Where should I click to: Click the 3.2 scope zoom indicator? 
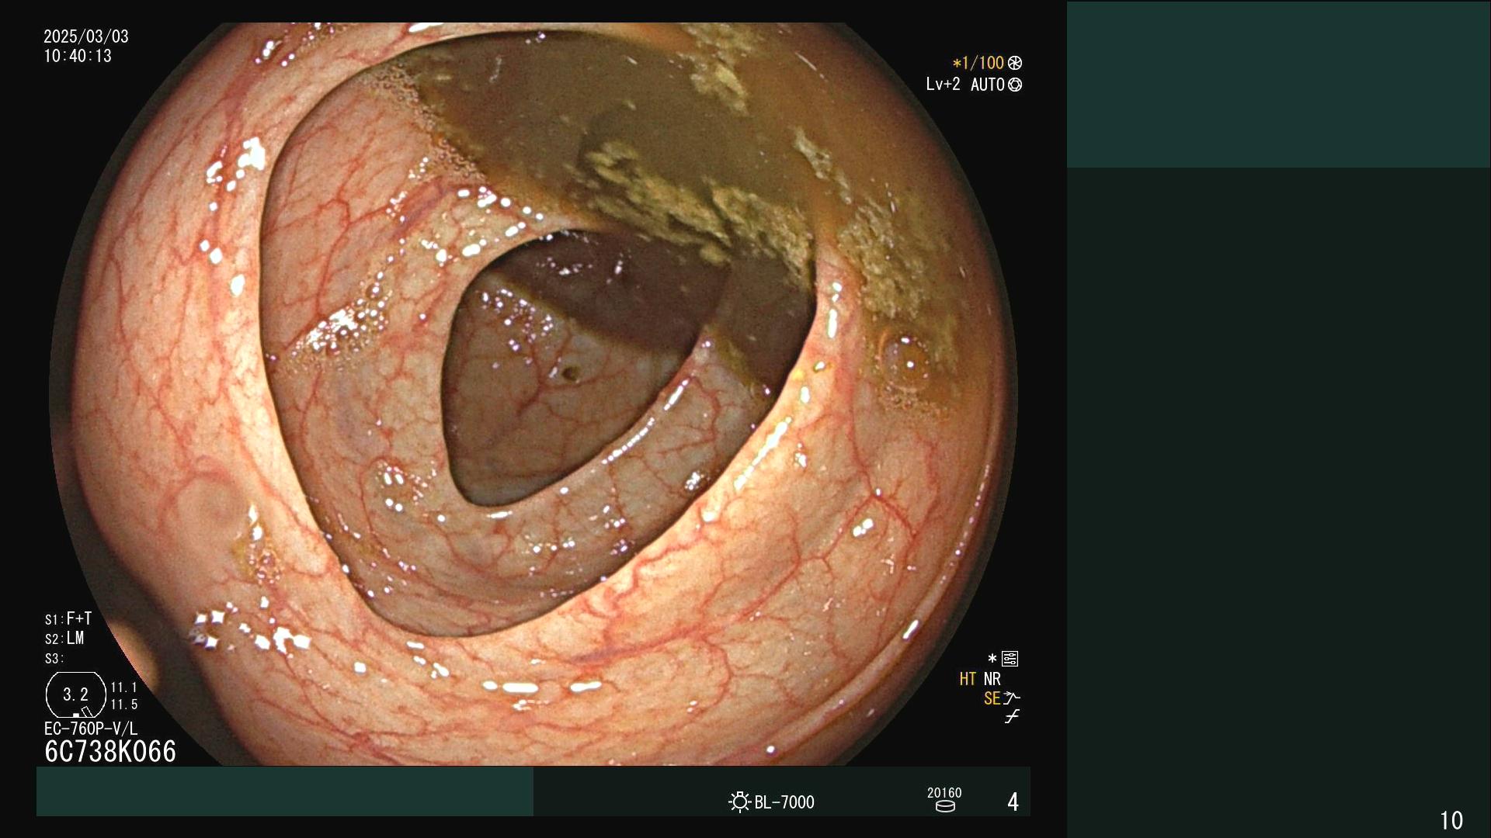[x=76, y=694]
